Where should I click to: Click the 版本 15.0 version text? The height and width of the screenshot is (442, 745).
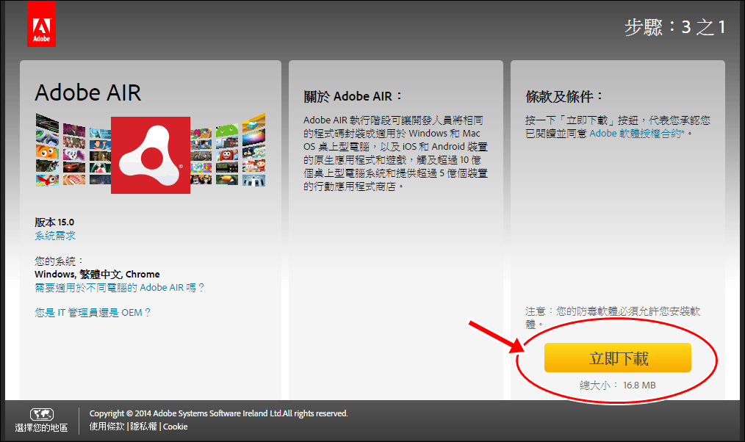click(54, 222)
